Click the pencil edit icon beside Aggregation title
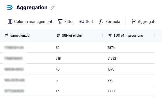 point(53,8)
